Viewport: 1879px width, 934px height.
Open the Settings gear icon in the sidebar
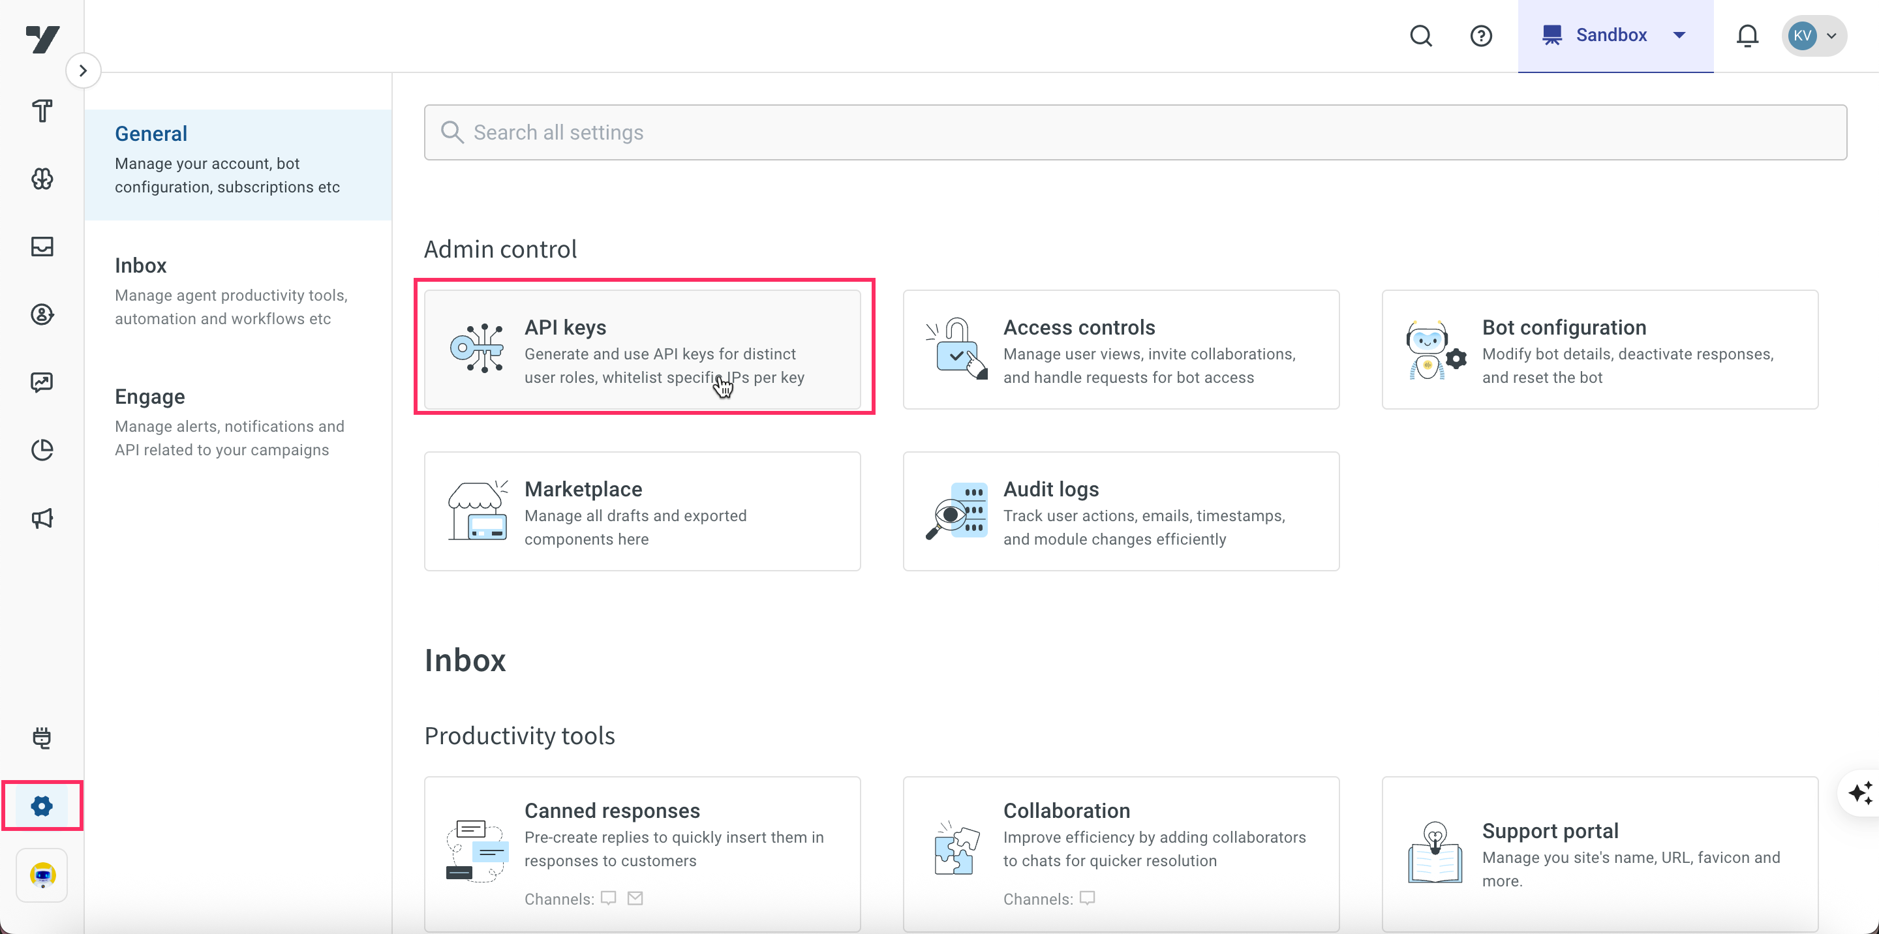pos(42,806)
